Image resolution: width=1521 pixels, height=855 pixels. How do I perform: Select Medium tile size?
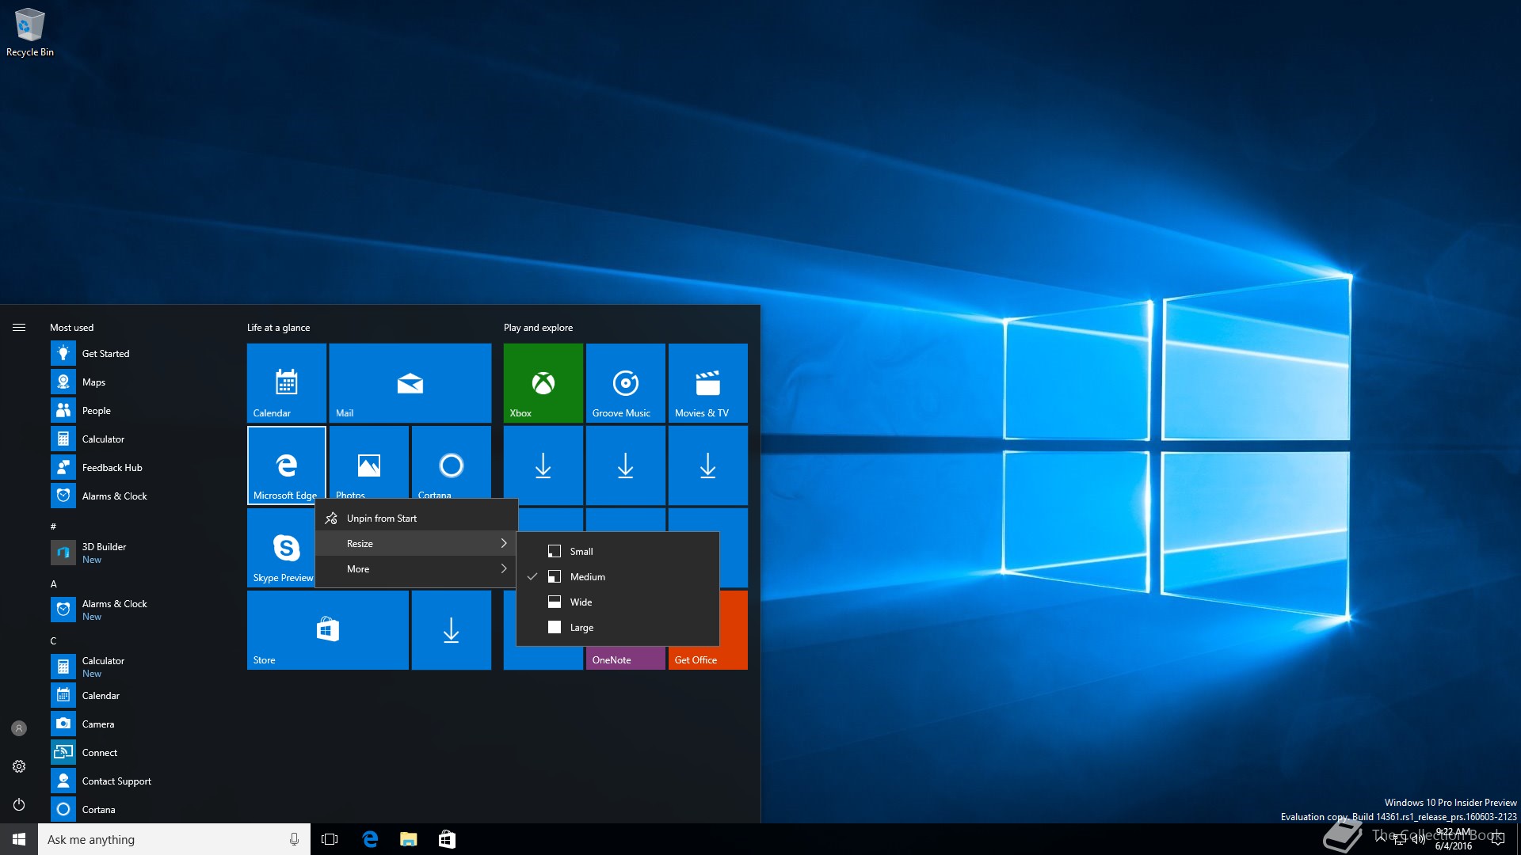tap(617, 576)
